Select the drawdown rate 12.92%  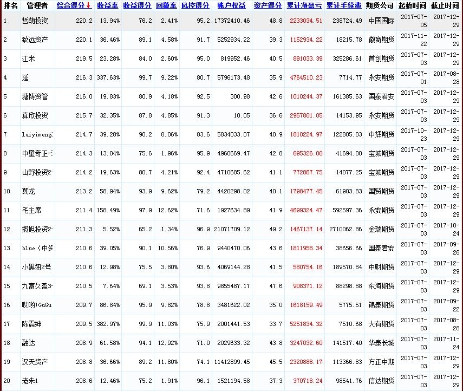pos(168,343)
